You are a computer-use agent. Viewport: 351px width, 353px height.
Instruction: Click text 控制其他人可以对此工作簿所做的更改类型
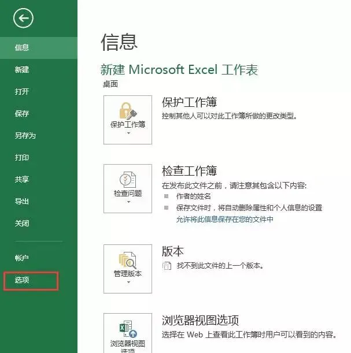tap(230, 116)
